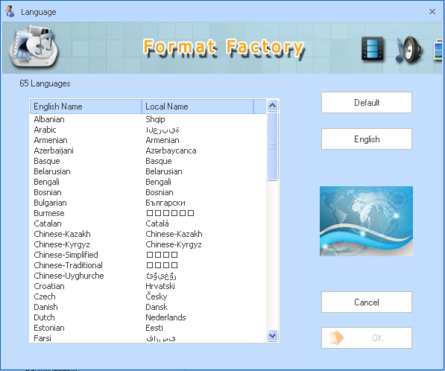Sort by English Name column header
This screenshot has width=445, height=371.
[86, 107]
